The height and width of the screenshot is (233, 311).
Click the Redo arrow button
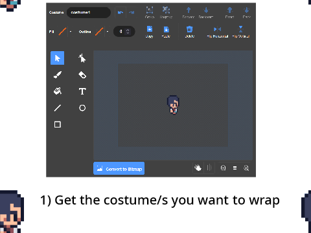[x=132, y=12]
